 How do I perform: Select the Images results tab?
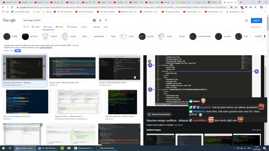(48, 27)
